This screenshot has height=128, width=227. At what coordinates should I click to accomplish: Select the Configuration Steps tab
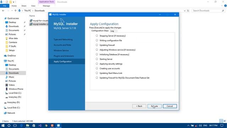point(100,31)
